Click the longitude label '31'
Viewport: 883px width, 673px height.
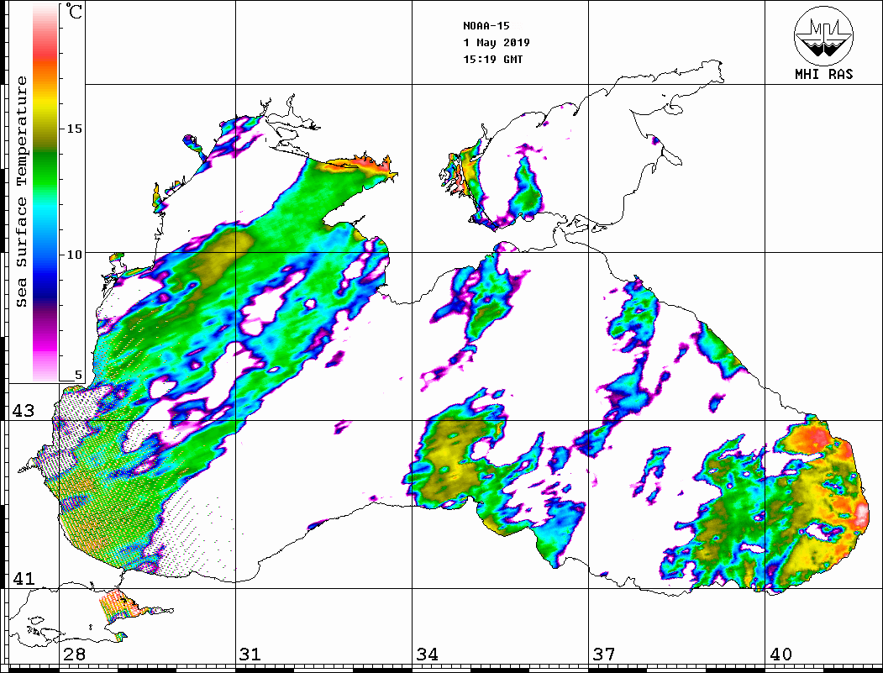click(x=250, y=655)
